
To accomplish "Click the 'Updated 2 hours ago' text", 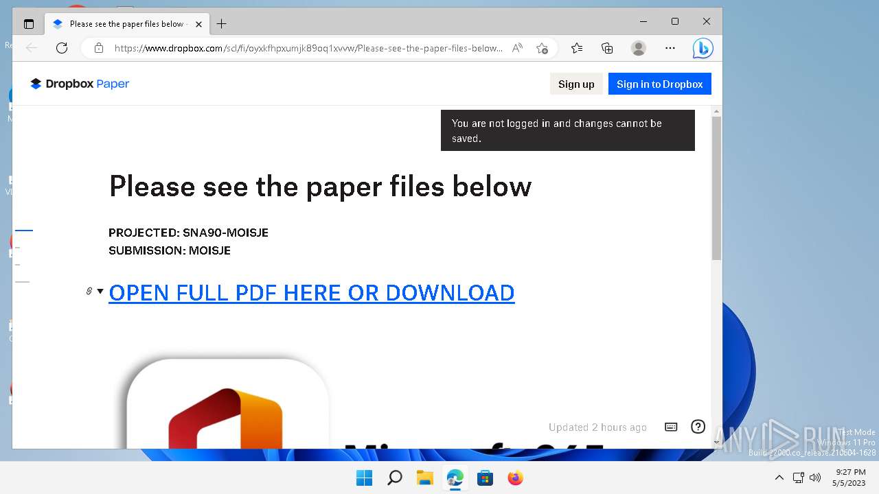I will coord(597,427).
